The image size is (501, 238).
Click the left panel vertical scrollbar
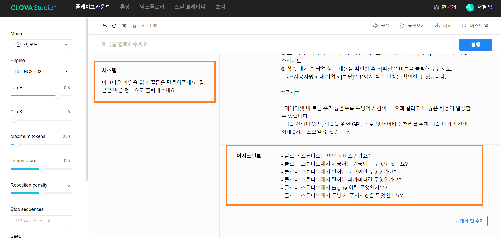87,100
